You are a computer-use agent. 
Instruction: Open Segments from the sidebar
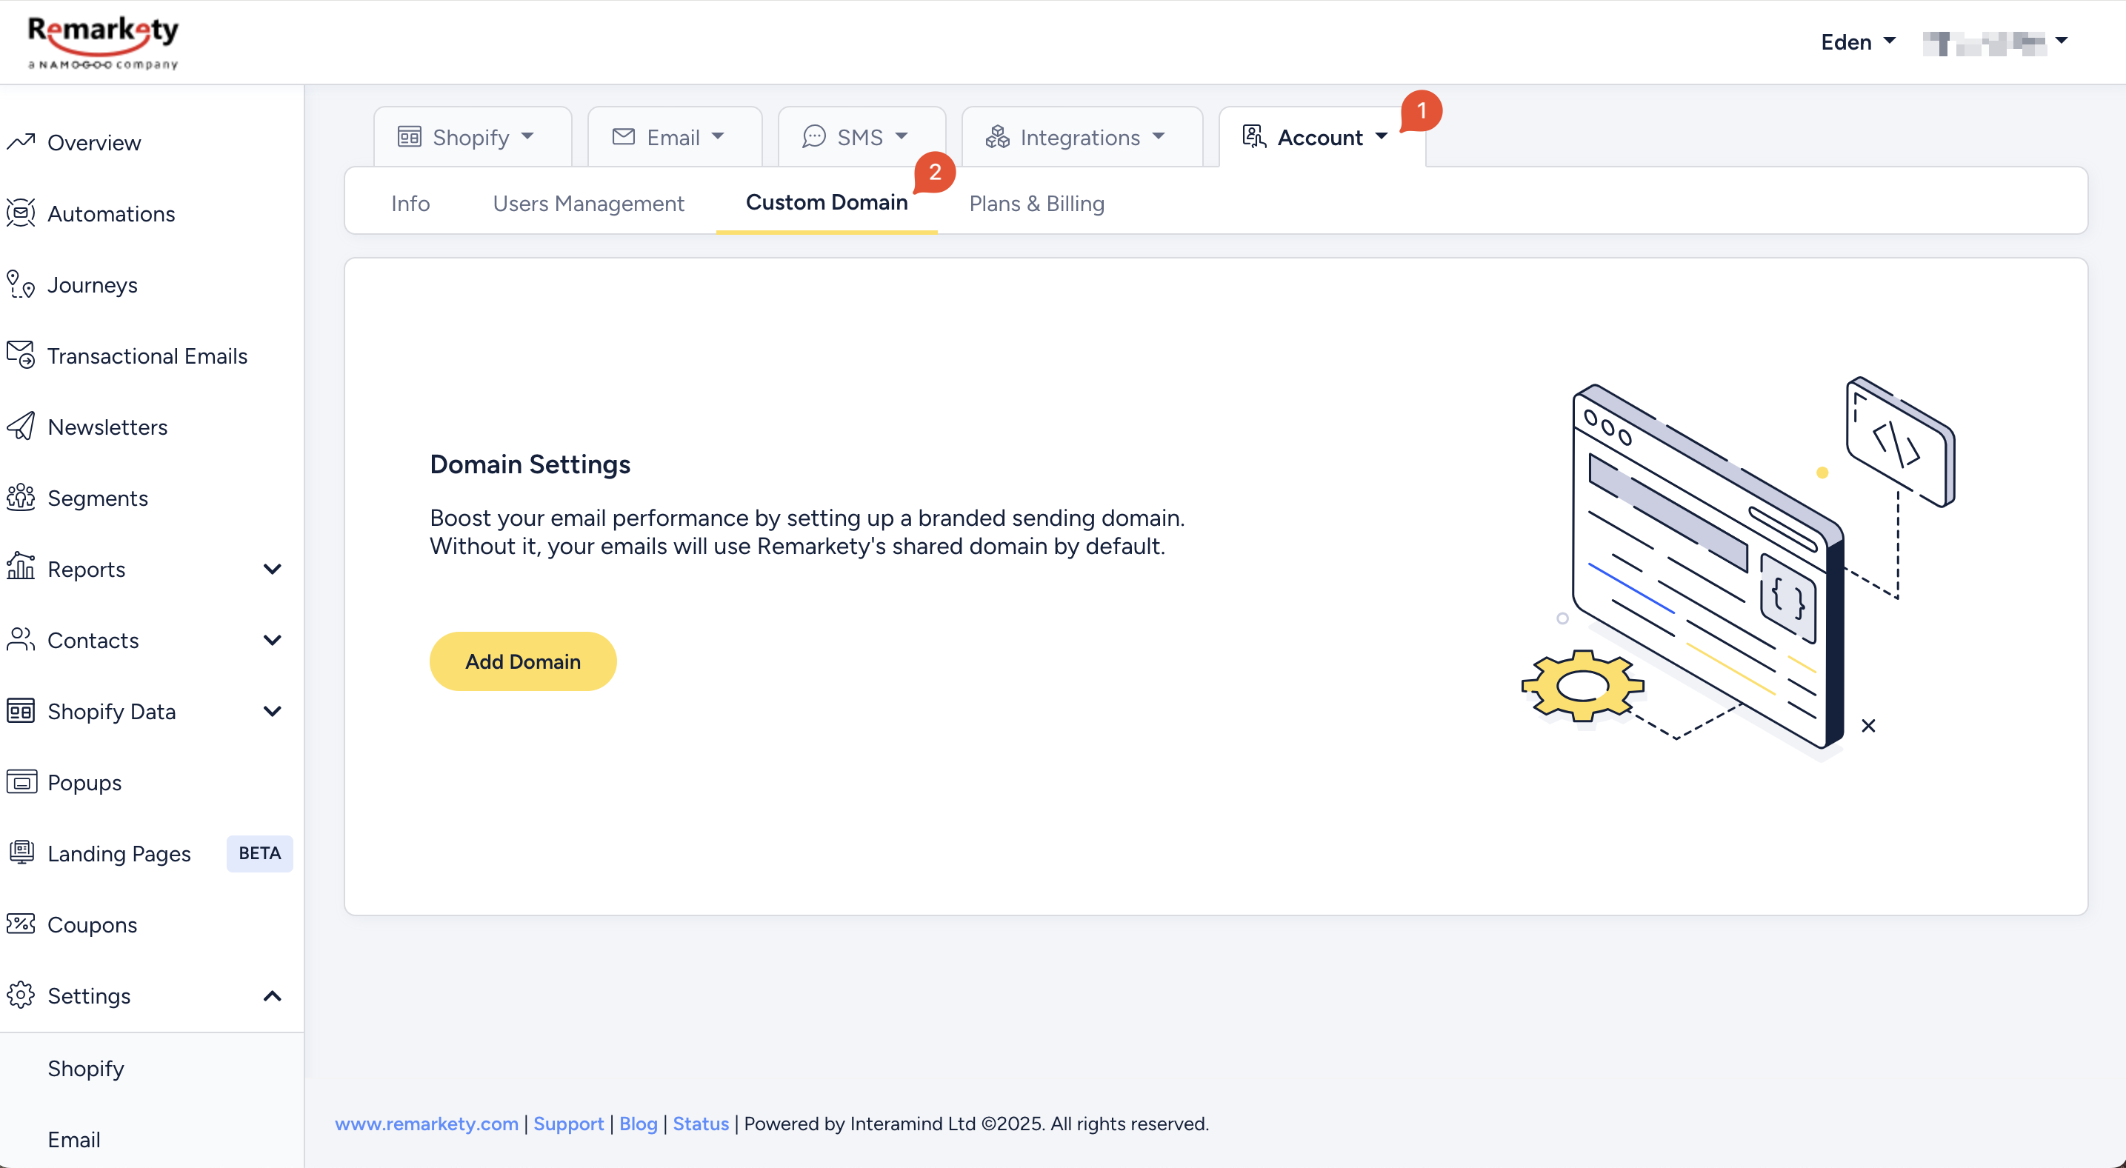tap(97, 497)
